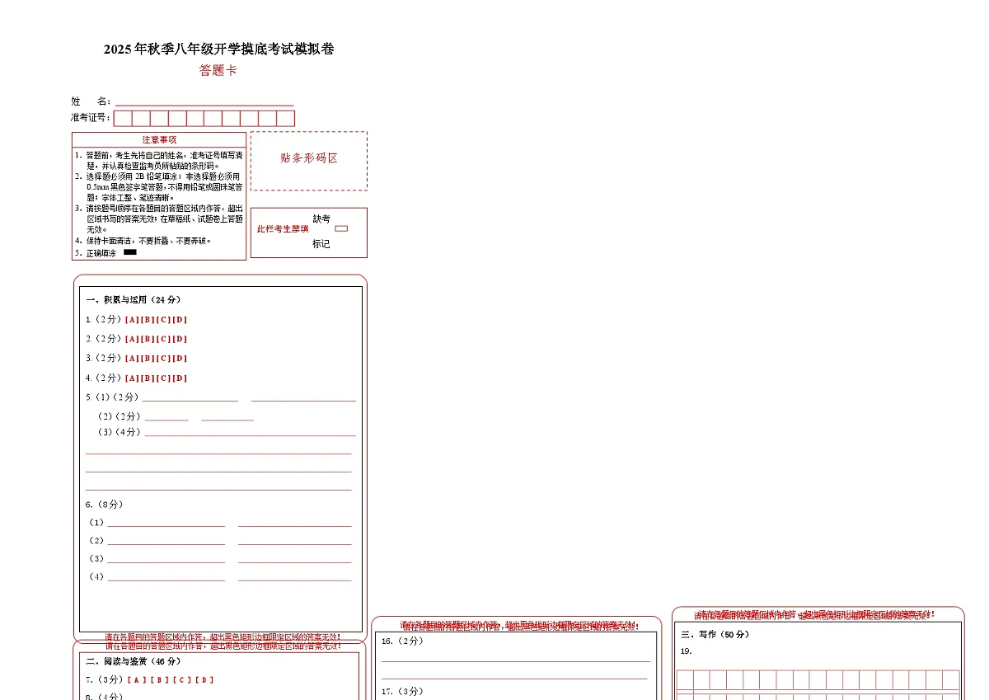Fill bubble [A] for question 7
The width and height of the screenshot is (989, 700).
coord(137,680)
